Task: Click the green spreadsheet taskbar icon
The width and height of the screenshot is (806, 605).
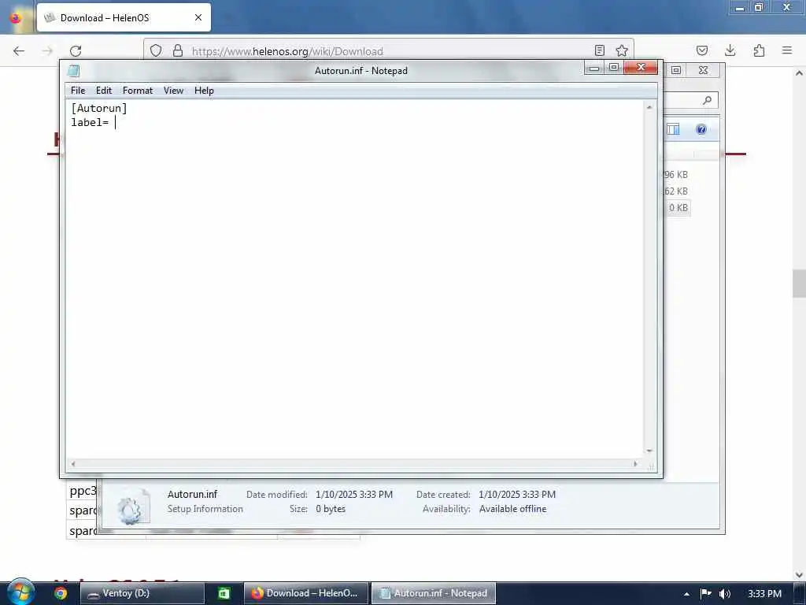Action: [224, 593]
